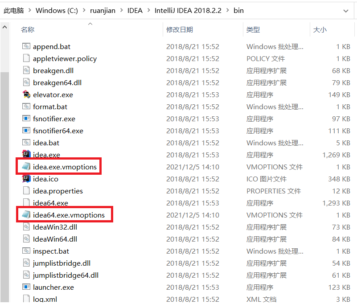Screen dimensions: 357x304
Task: Select the idea64.exe.vmoptions file name
Action: [x=69, y=215]
